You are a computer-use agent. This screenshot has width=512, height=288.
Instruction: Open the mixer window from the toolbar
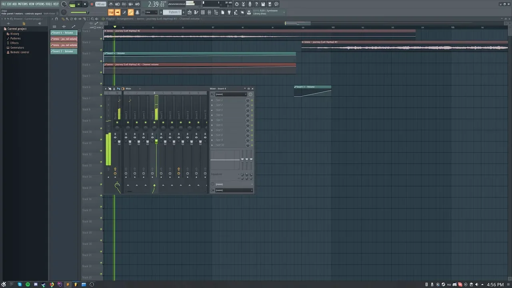tap(209, 12)
